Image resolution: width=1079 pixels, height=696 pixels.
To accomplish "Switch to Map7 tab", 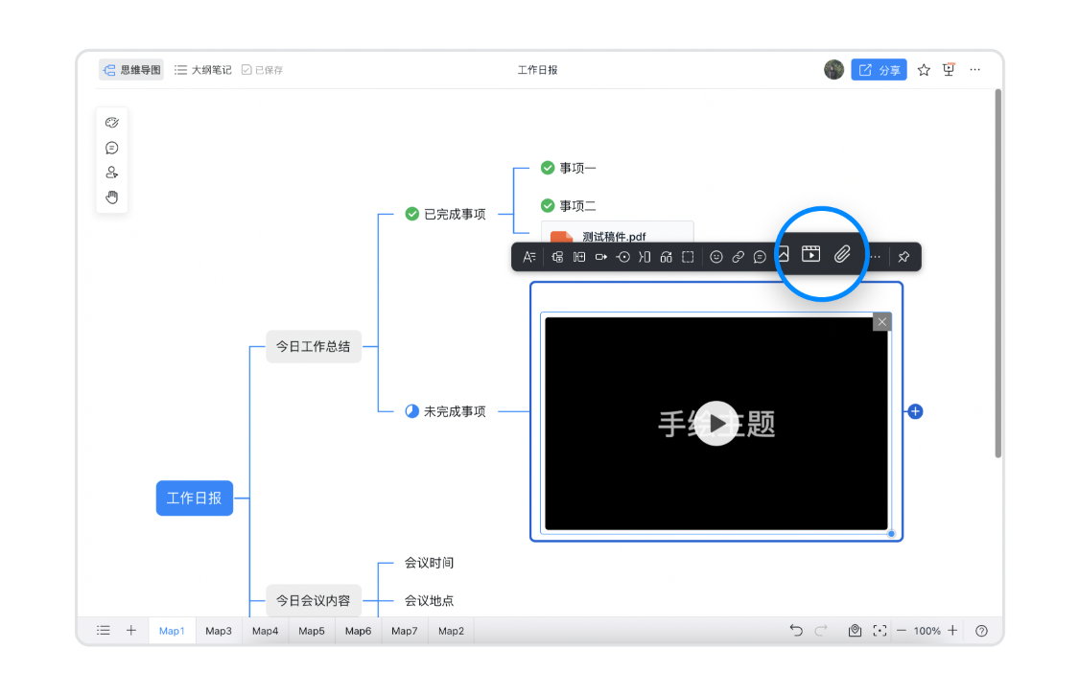I will tap(405, 631).
